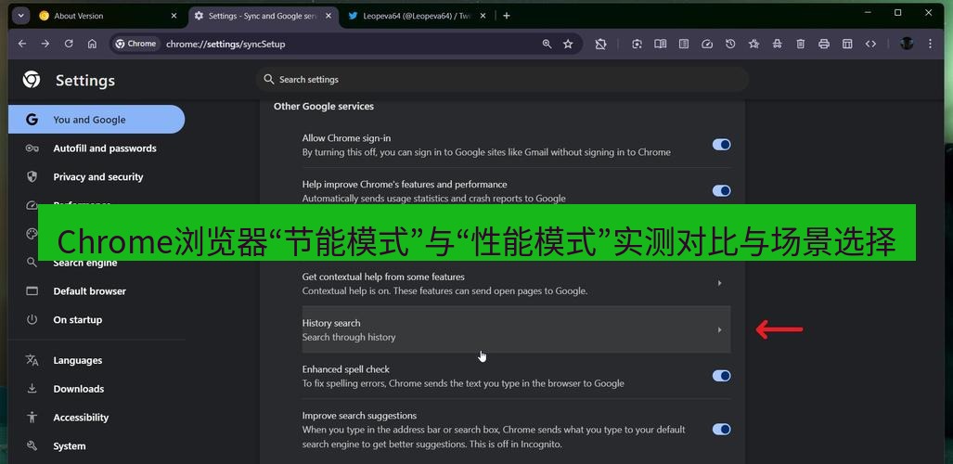
Task: Open the extensions puzzle icon
Action: click(x=600, y=44)
